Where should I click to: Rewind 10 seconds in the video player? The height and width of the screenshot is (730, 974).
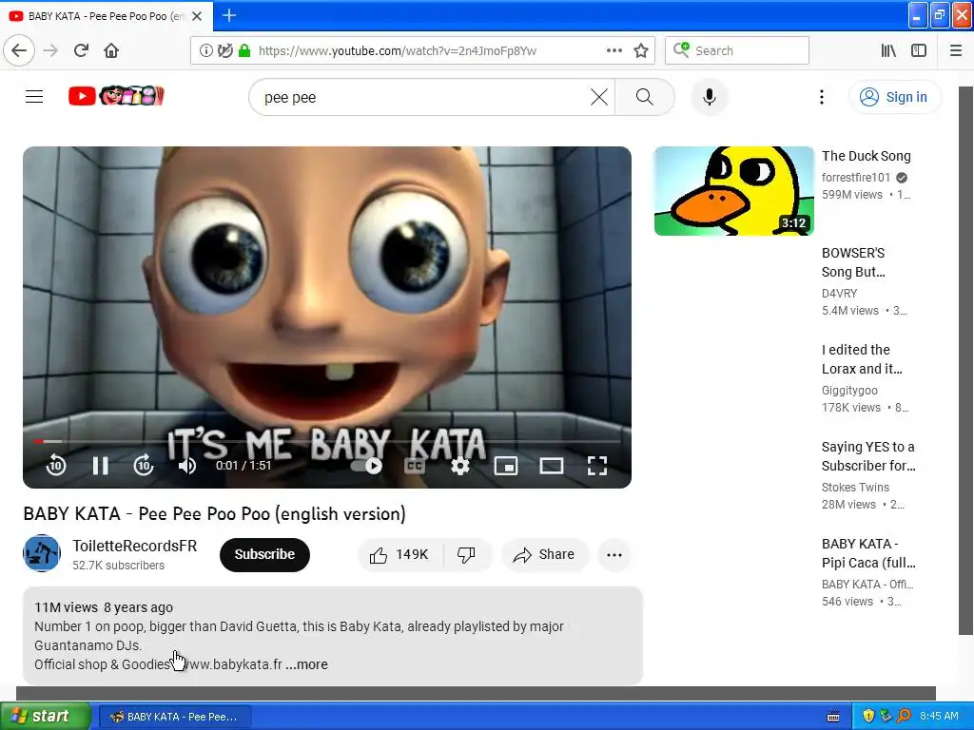click(x=56, y=465)
